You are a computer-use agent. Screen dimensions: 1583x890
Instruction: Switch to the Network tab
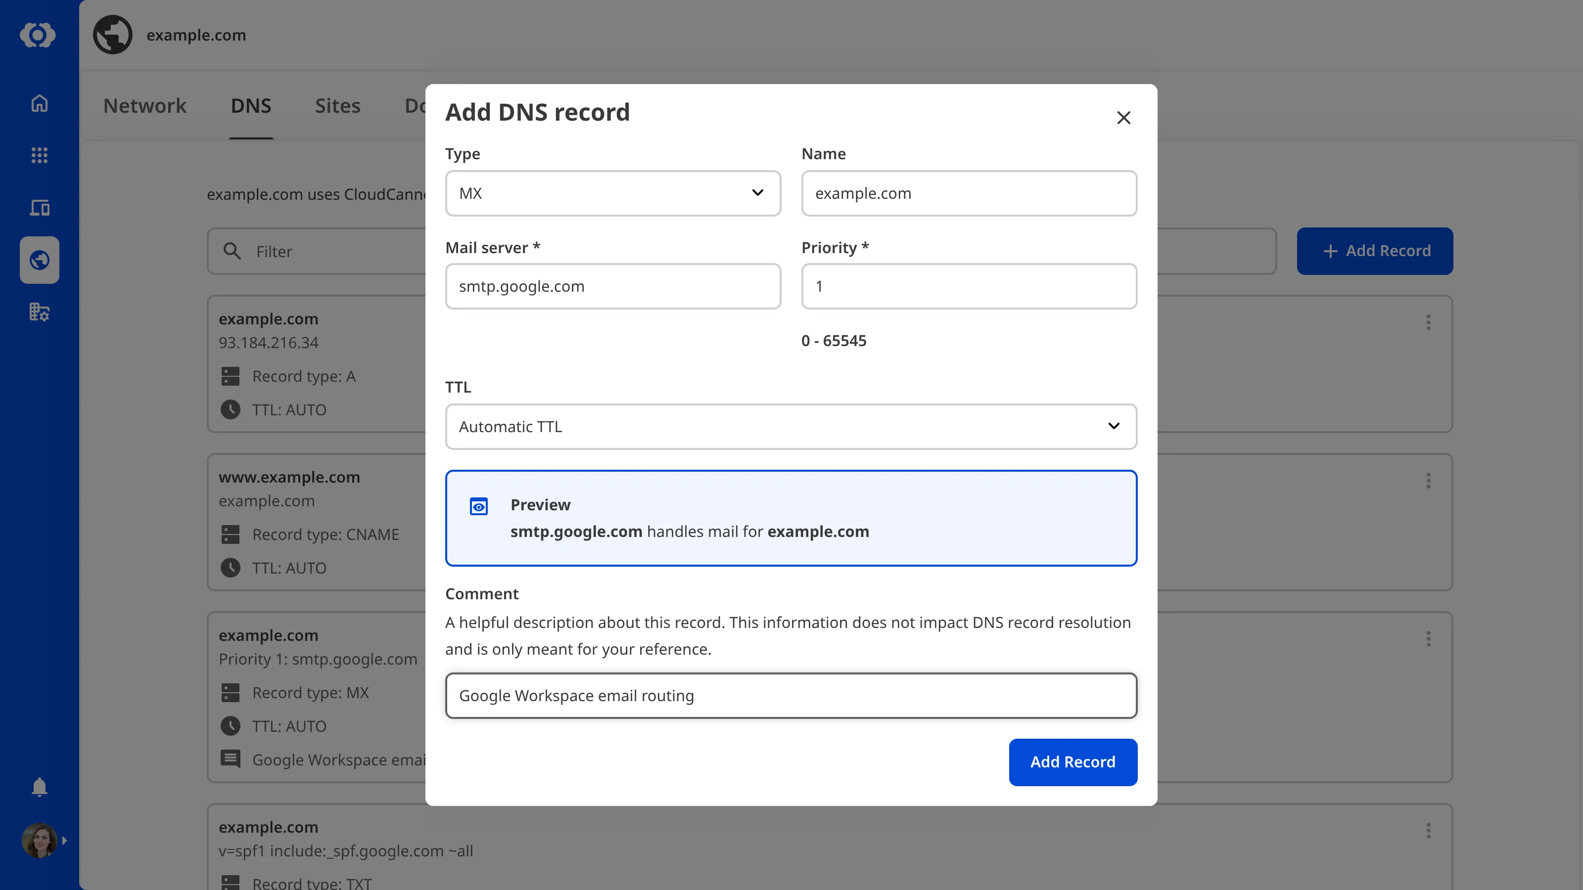145,105
